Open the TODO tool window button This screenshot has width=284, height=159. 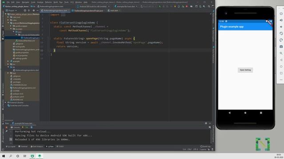60,146
